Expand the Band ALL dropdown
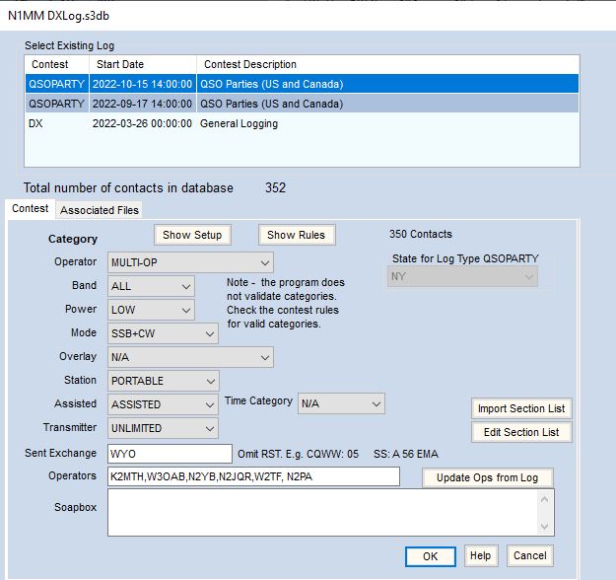This screenshot has height=580, width=616. 151,286
